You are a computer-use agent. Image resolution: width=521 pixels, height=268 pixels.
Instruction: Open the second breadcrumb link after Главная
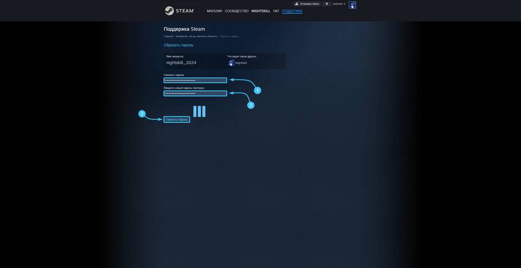pos(196,36)
